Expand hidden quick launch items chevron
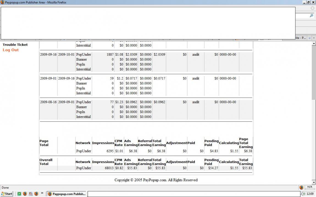 pyautogui.click(x=42, y=193)
